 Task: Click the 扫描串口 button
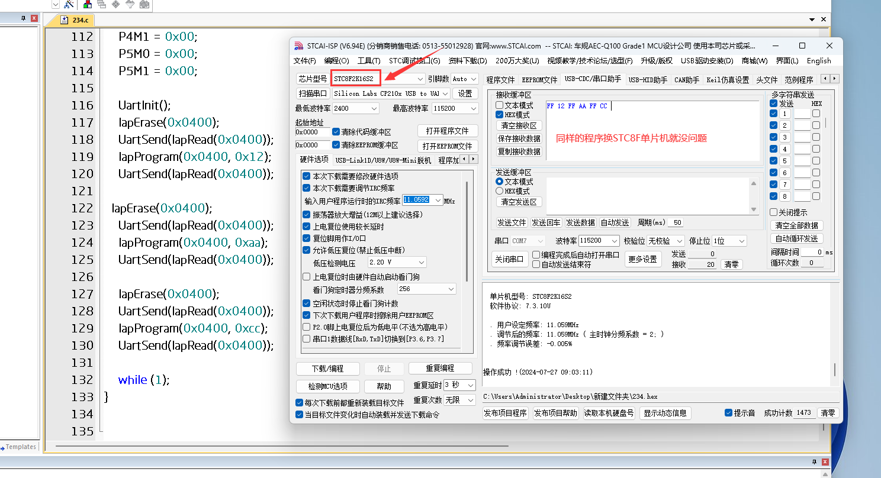312,93
